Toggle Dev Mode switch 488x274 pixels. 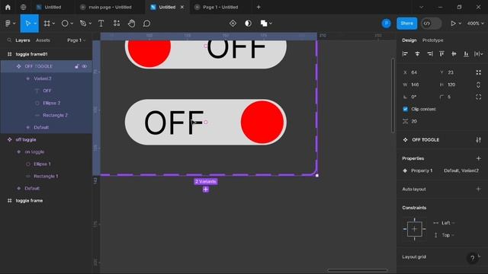click(431, 24)
